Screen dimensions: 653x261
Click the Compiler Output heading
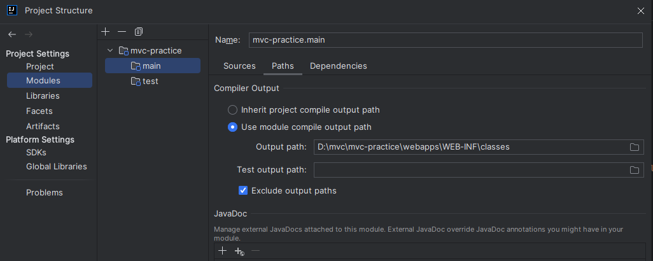pos(246,88)
